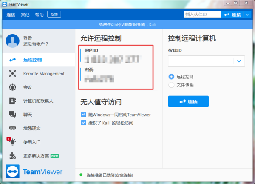Click the blue 连接 button under partner ID

[188, 101]
